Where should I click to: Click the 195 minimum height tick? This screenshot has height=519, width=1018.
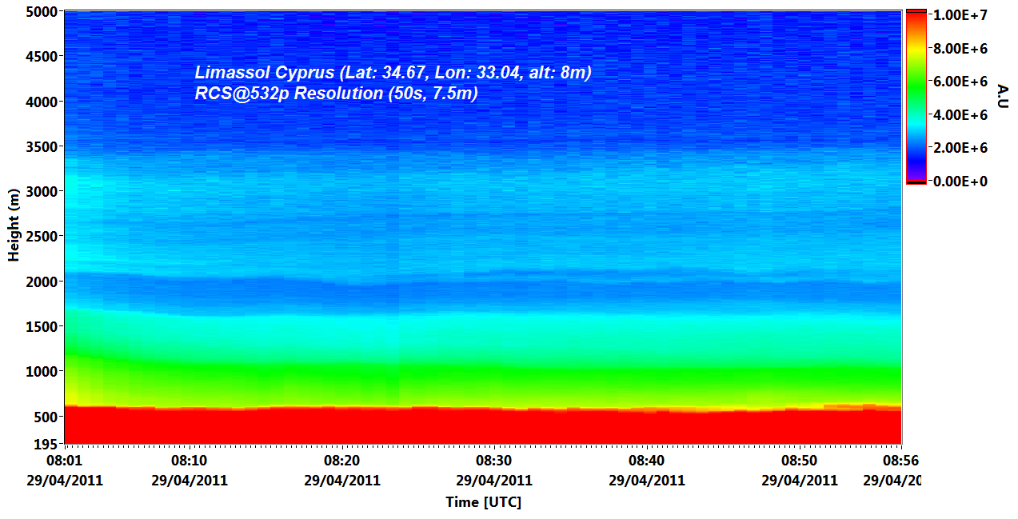coord(46,443)
